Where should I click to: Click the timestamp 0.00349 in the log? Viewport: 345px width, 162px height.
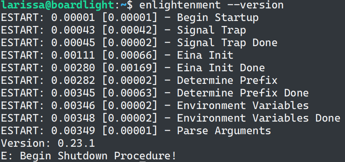tap(73, 131)
